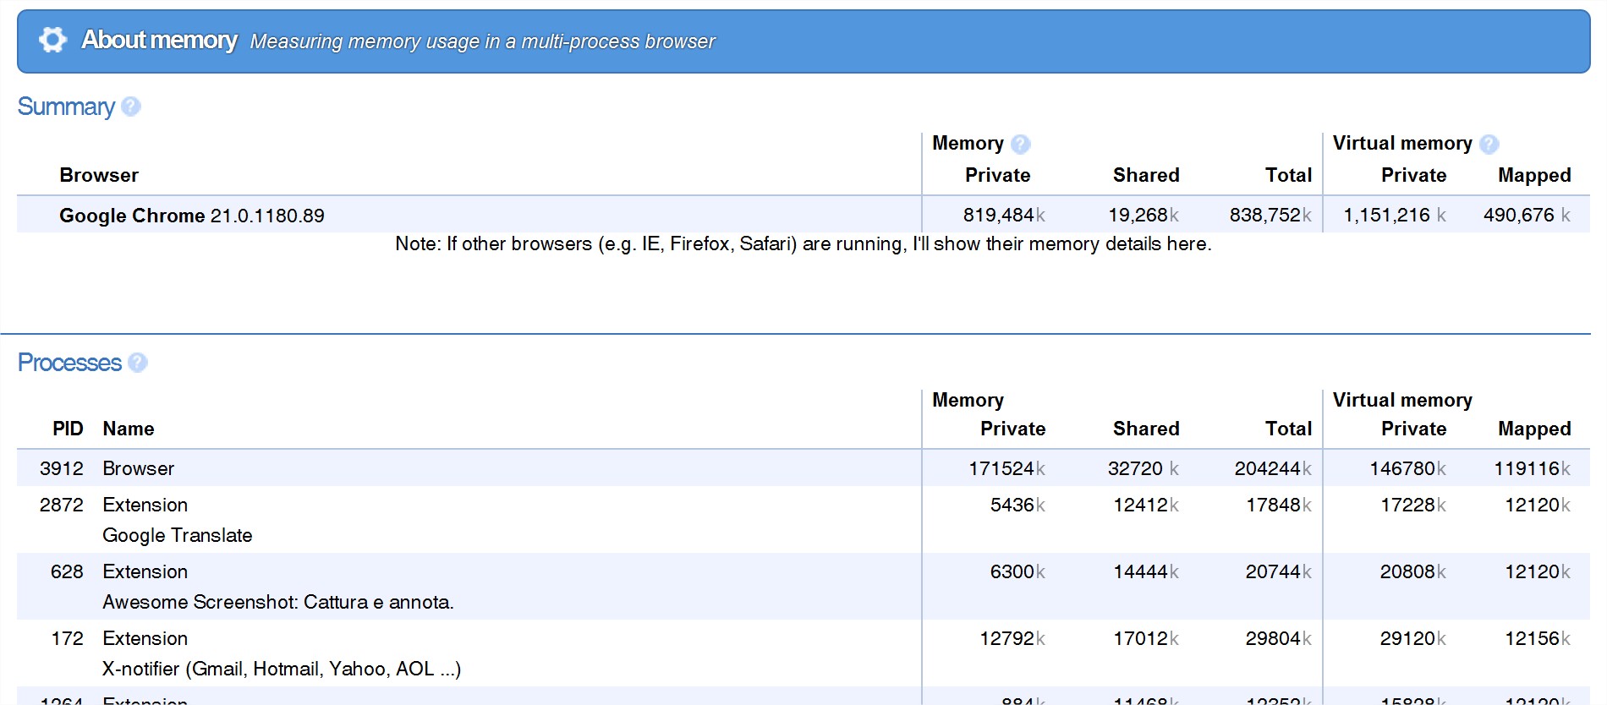
Task: Select PID 2872 cell
Action: (62, 505)
